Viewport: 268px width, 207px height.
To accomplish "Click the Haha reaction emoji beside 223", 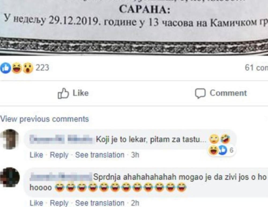I will [x=17, y=68].
